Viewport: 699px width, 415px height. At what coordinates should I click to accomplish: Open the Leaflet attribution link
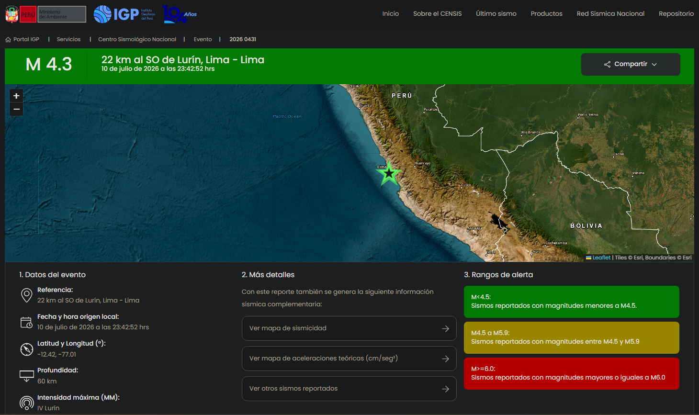601,258
